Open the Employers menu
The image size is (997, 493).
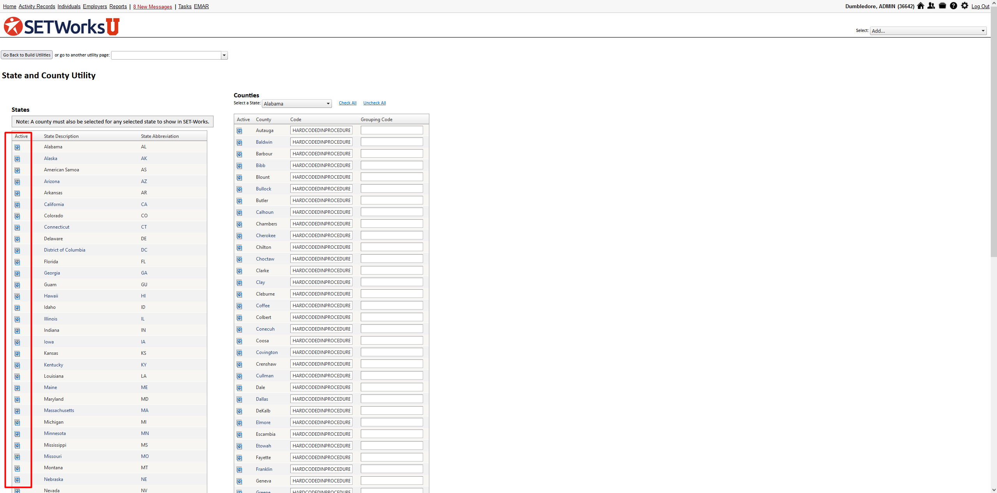coord(95,7)
